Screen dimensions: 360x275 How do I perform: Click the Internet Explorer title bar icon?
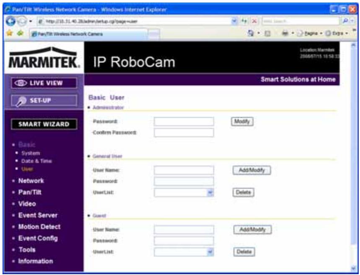pyautogui.click(x=8, y=10)
